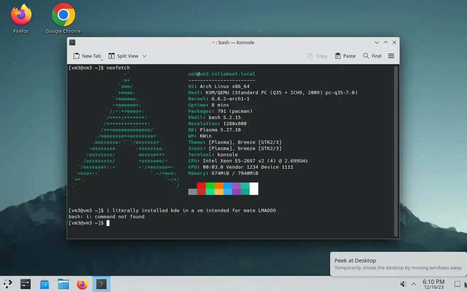This screenshot has height=292, width=467.
Task: Open Find in Konsole toolbar
Action: pos(372,56)
